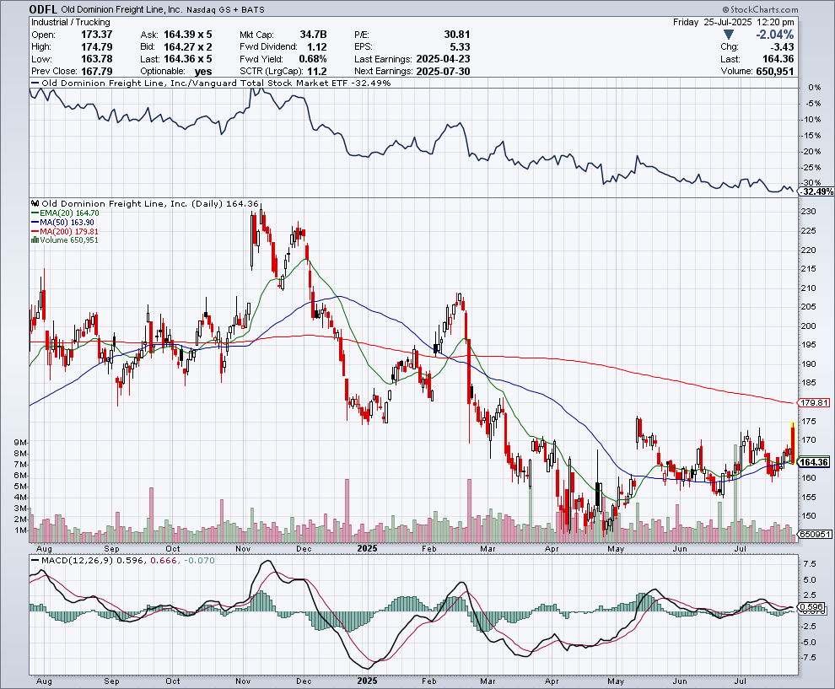
Task: Click the Optionable yes value
Action: (x=203, y=72)
